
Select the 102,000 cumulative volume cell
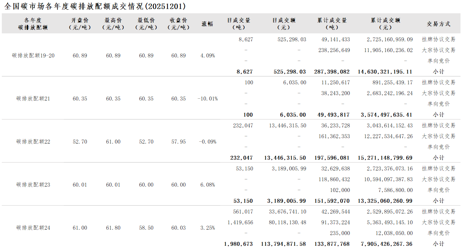click(340, 190)
